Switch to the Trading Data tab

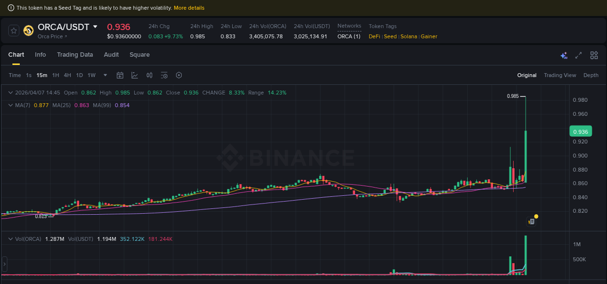tap(75, 55)
